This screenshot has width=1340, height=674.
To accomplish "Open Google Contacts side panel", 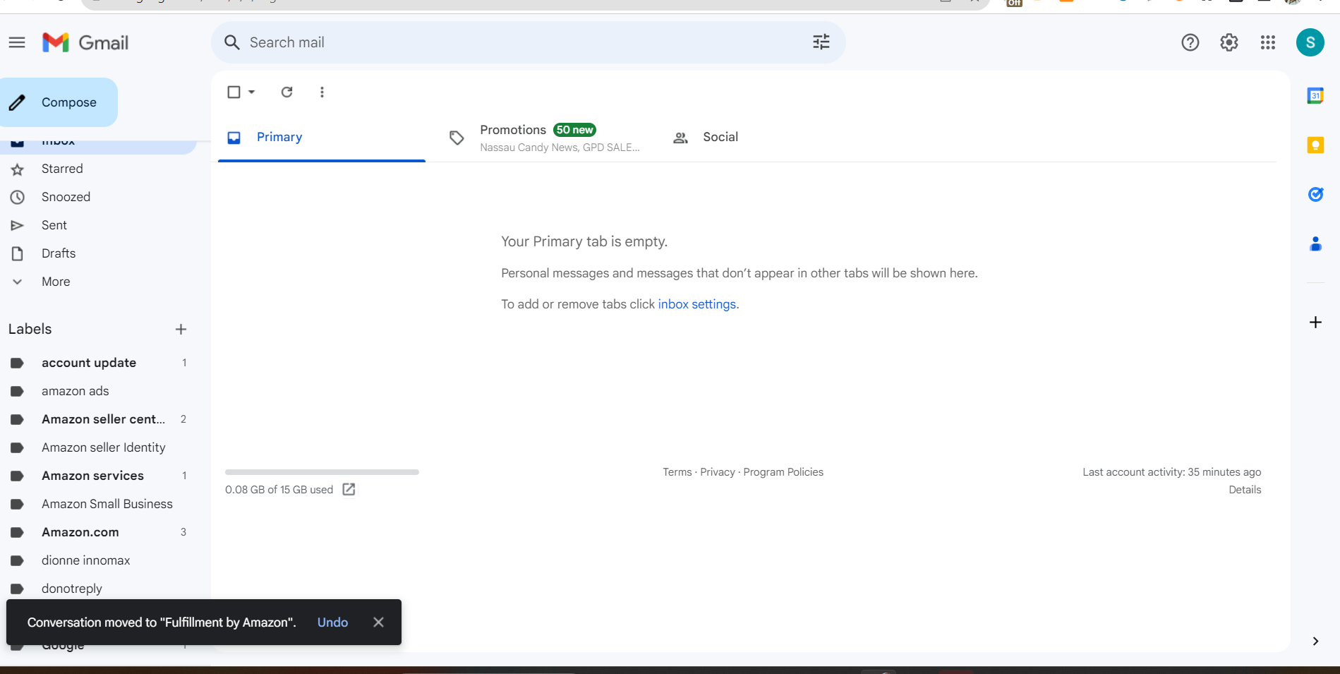I will point(1315,244).
